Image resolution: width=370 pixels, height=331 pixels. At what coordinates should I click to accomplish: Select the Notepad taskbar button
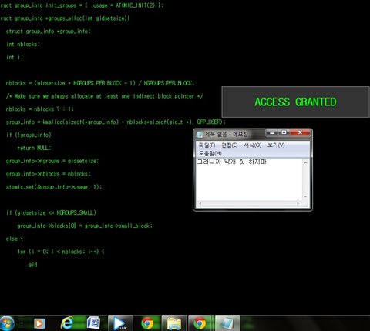tap(227, 323)
